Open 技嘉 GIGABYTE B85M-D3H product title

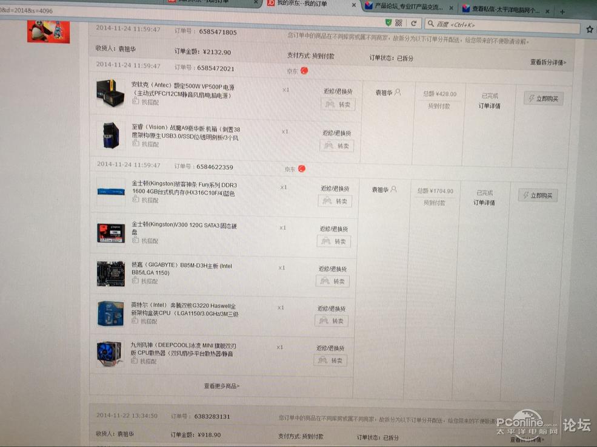(x=182, y=269)
